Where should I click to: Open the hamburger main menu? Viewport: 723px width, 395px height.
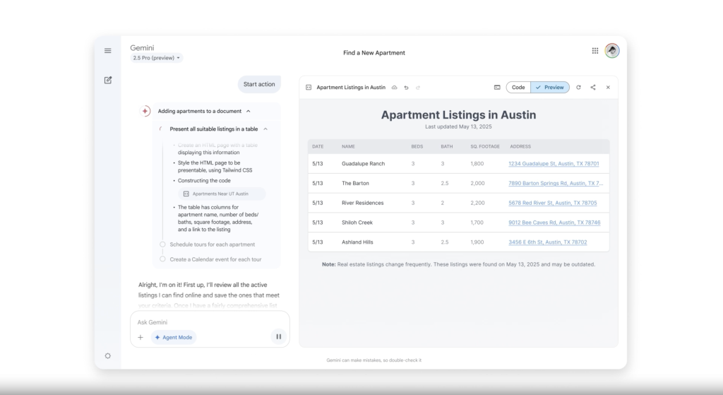[x=108, y=51]
